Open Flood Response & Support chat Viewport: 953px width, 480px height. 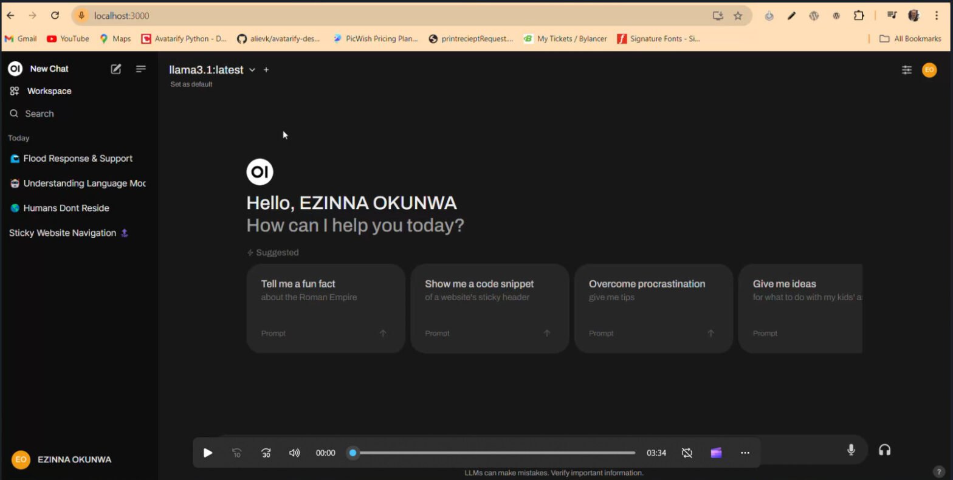78,159
